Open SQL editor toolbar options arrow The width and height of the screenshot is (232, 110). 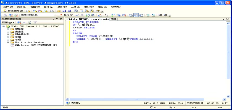click(170, 16)
